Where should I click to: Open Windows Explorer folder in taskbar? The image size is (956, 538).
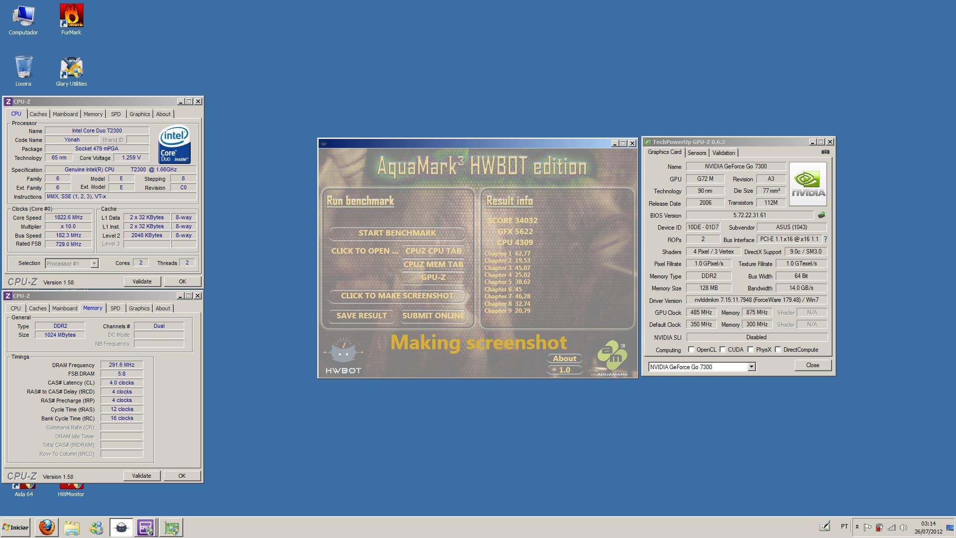[x=72, y=528]
